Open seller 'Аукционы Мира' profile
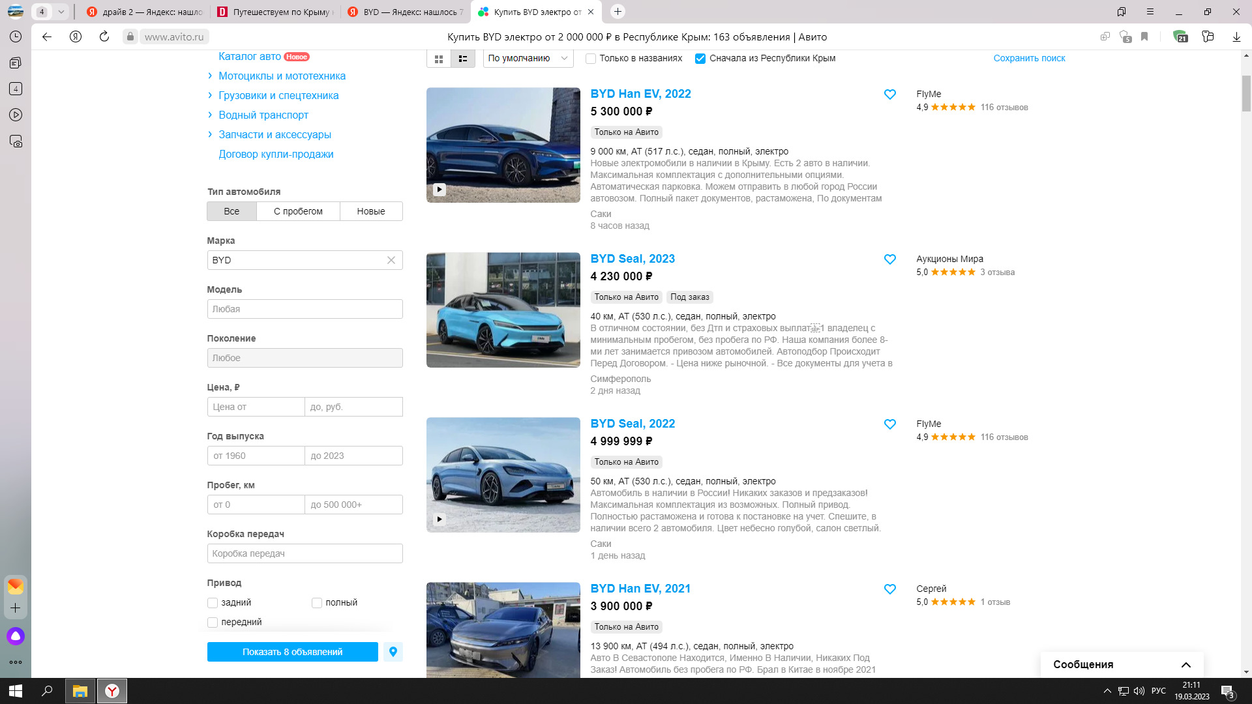The width and height of the screenshot is (1252, 704). (x=949, y=259)
